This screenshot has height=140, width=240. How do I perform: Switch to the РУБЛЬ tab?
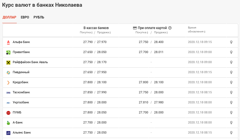[x=39, y=17]
